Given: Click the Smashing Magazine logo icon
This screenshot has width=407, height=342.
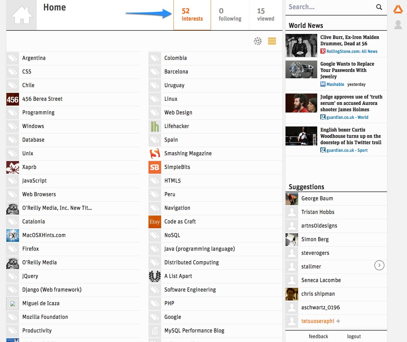Looking at the screenshot, I should [155, 154].
